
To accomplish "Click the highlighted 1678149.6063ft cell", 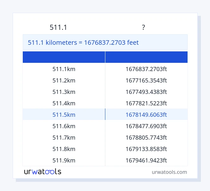I will [146, 115].
